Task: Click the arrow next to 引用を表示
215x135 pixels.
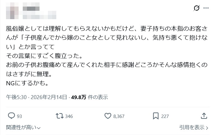Action: click(207, 128)
